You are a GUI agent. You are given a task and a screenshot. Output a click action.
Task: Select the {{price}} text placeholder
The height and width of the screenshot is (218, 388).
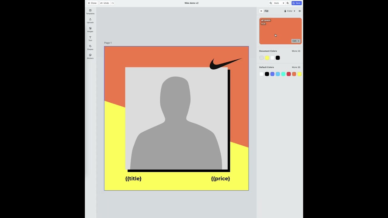pyautogui.click(x=220, y=179)
